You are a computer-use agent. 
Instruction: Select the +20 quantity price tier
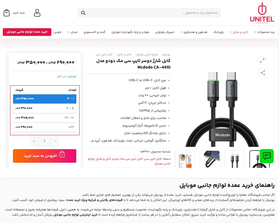click(45, 127)
